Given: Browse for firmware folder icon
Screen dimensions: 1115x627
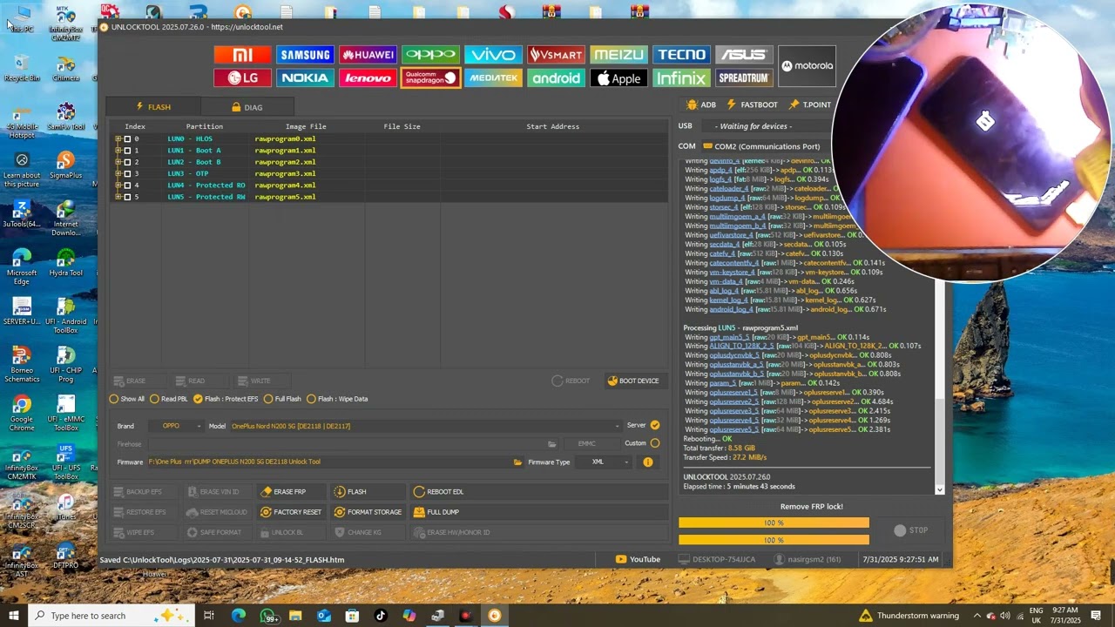Looking at the screenshot, I should click(x=517, y=462).
